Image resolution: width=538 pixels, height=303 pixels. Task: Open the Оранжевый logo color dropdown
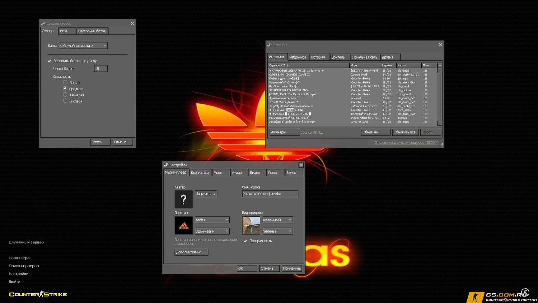pos(212,231)
